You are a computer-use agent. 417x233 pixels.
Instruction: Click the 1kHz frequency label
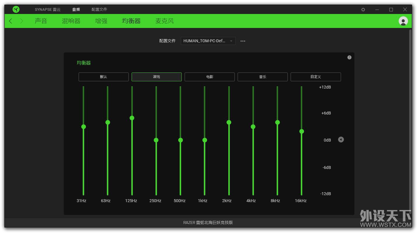pos(203,201)
